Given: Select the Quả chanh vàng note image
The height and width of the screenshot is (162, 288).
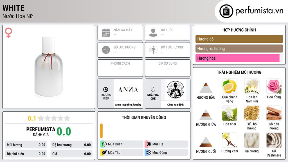Looking at the screenshot, I should (229, 86).
